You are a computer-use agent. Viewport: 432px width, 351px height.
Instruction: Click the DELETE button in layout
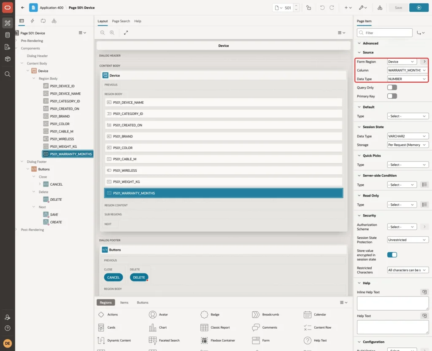139,278
